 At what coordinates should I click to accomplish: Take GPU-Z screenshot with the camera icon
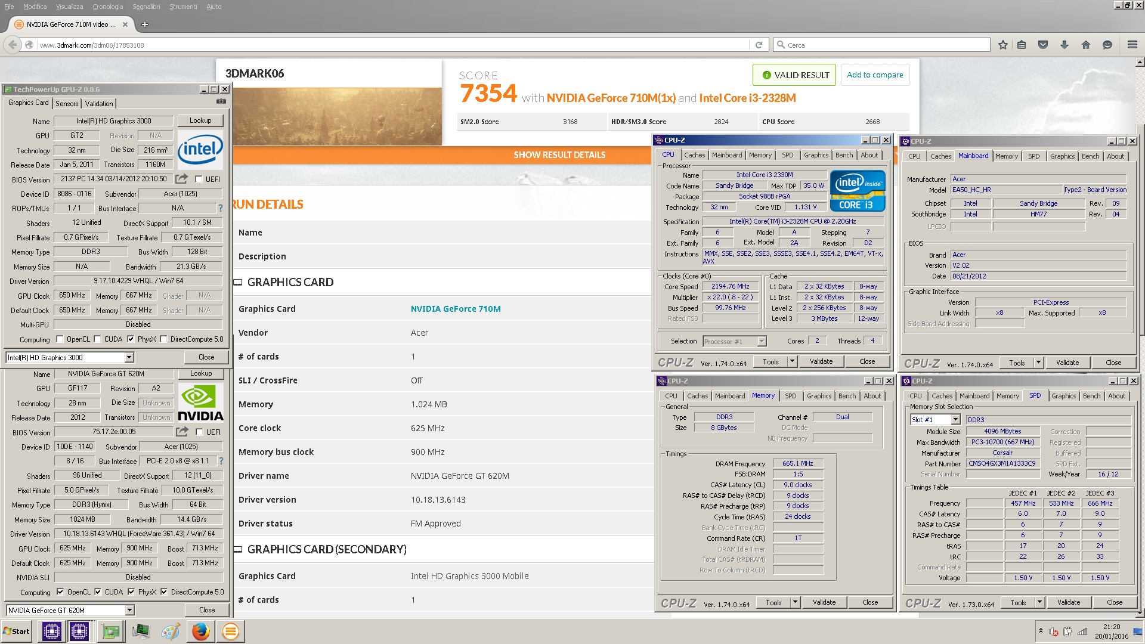221,101
